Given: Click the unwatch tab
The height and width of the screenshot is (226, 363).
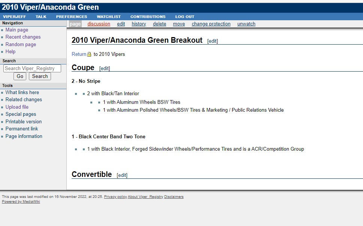Looking at the screenshot, I should [x=246, y=24].
